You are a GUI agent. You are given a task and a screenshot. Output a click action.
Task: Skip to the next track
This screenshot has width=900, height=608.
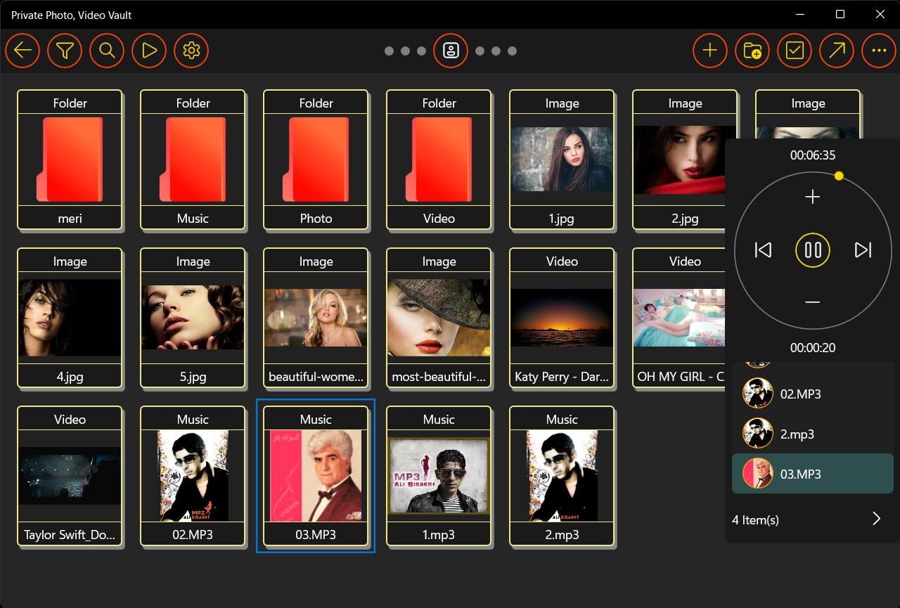tap(863, 250)
